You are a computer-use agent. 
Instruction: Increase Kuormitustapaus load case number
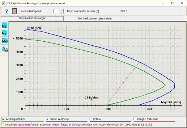tap(62, 10)
